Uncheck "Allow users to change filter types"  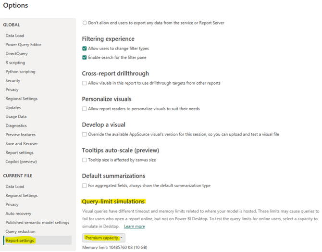(85, 49)
